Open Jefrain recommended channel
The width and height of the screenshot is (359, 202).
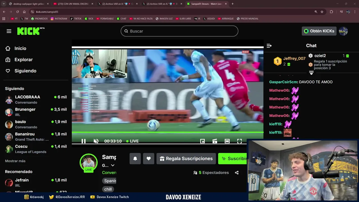36,183
